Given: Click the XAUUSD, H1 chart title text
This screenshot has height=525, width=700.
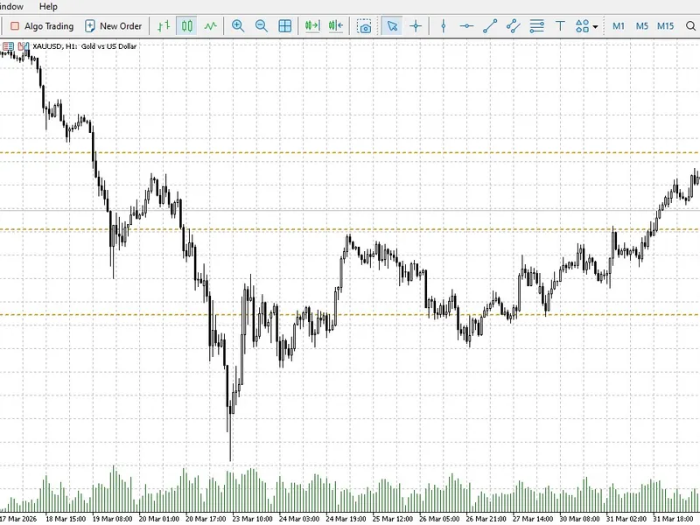Looking at the screenshot, I should tap(84, 46).
